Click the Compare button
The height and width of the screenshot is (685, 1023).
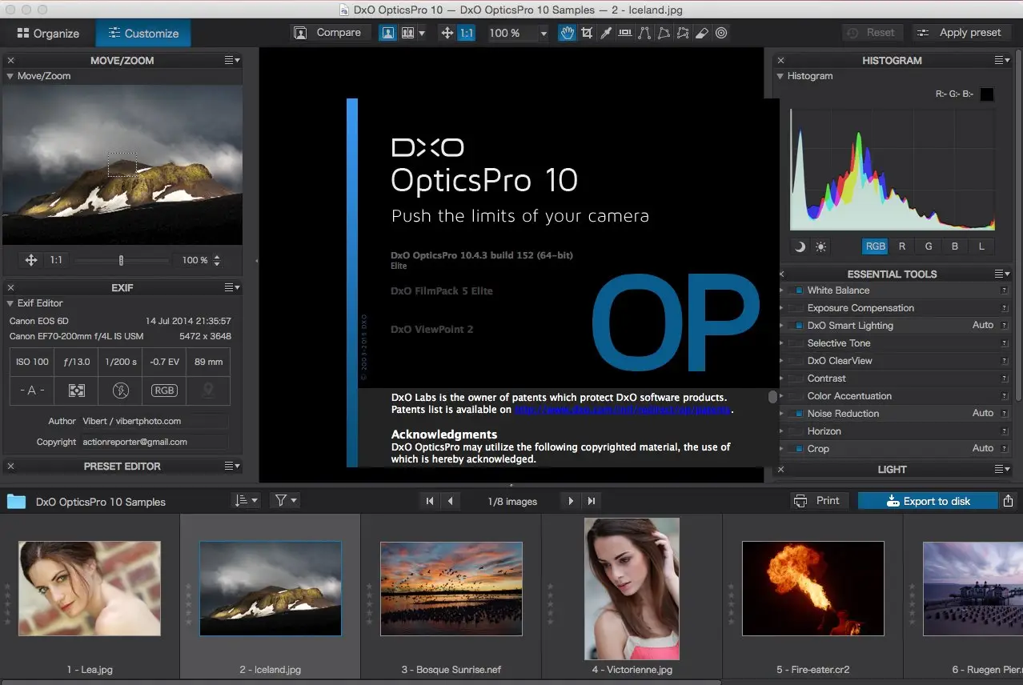329,33
